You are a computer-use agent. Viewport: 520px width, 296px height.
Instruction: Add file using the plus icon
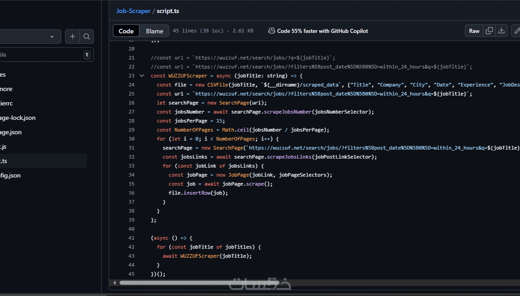pyautogui.click(x=72, y=37)
